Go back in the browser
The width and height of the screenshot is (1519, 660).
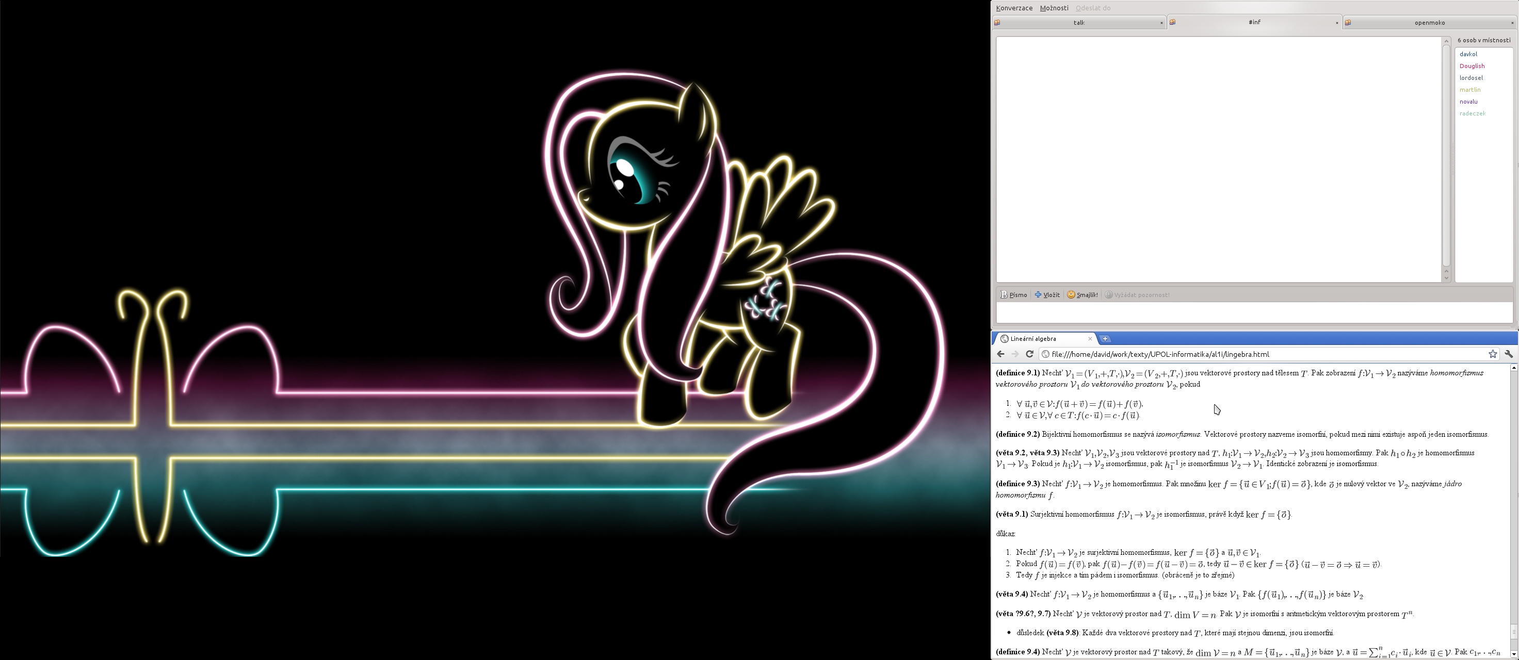click(1000, 354)
